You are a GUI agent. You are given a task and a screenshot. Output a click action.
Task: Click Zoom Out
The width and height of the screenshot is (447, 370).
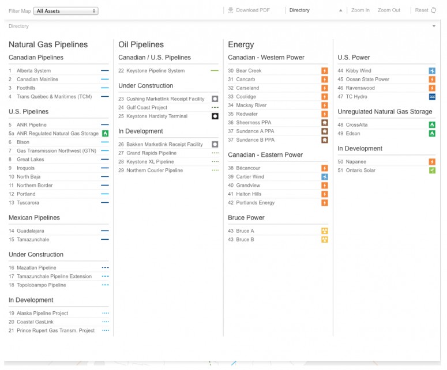click(389, 10)
